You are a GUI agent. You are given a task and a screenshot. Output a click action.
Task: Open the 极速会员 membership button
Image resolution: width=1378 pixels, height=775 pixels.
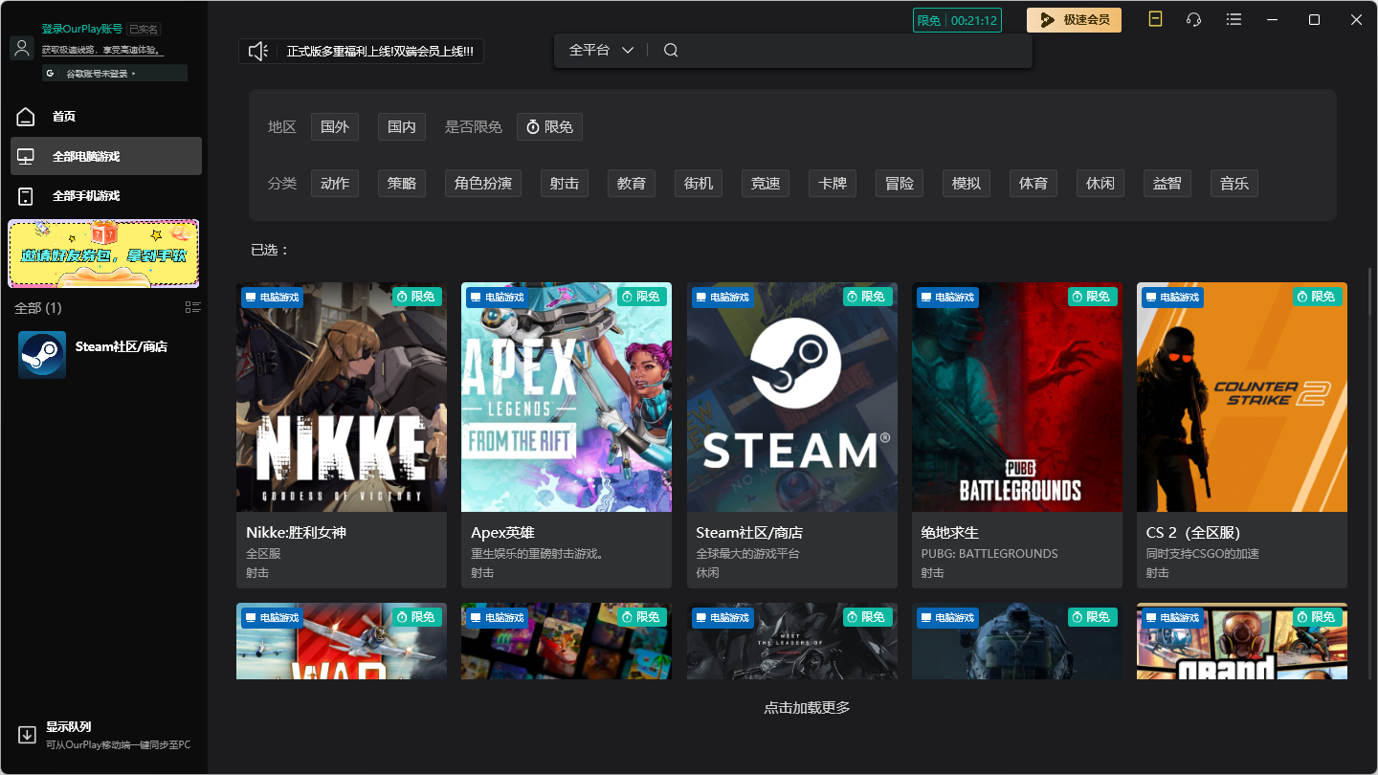[x=1074, y=20]
